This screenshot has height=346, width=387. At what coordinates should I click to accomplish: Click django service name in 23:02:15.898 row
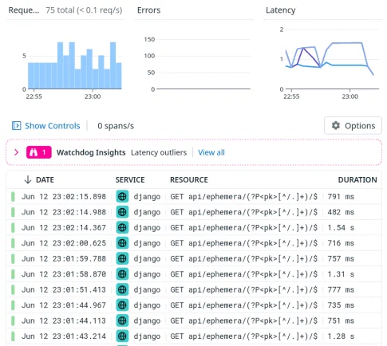(x=147, y=197)
